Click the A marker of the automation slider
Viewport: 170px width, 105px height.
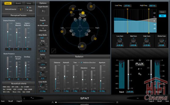(53, 102)
